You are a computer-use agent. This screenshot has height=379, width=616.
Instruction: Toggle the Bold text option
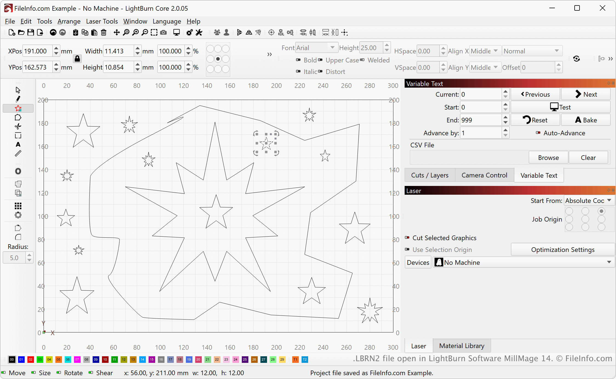point(298,60)
